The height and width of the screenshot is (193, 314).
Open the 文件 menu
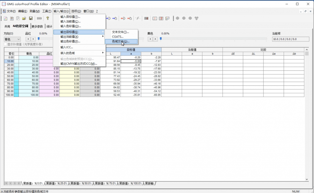11,11
